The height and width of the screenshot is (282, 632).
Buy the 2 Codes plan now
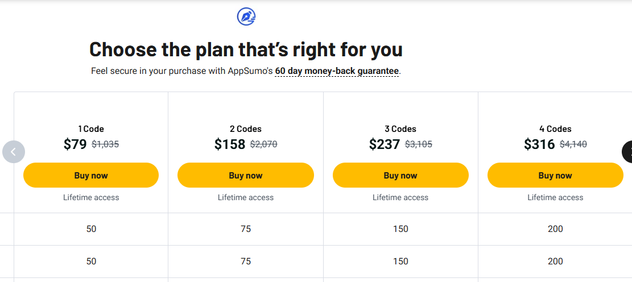pyautogui.click(x=246, y=175)
